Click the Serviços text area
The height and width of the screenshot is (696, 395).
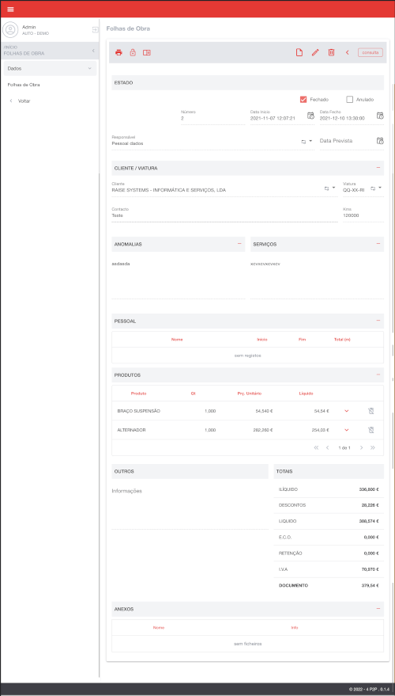(x=317, y=278)
